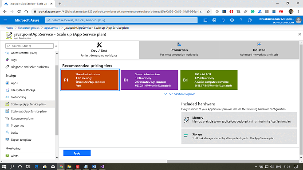
Task: Open Visual Studio from taskbar
Action: tap(102, 167)
